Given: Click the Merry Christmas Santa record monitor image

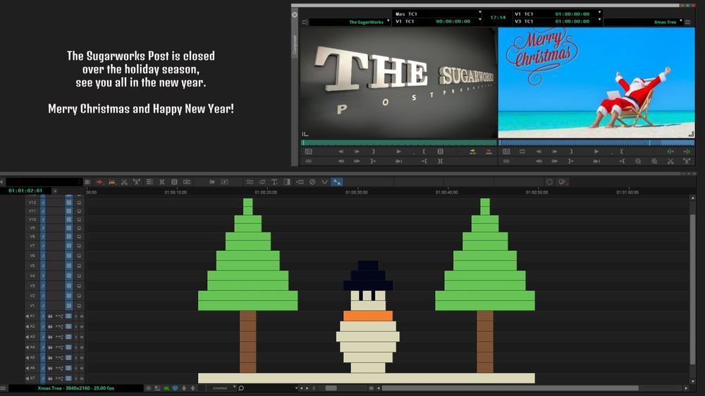Looking at the screenshot, I should click(596, 82).
